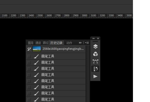Screen dimensions: 150x102
Task: Toggle history brush source box for first 画笔工具
Action: pyautogui.click(x=29, y=56)
